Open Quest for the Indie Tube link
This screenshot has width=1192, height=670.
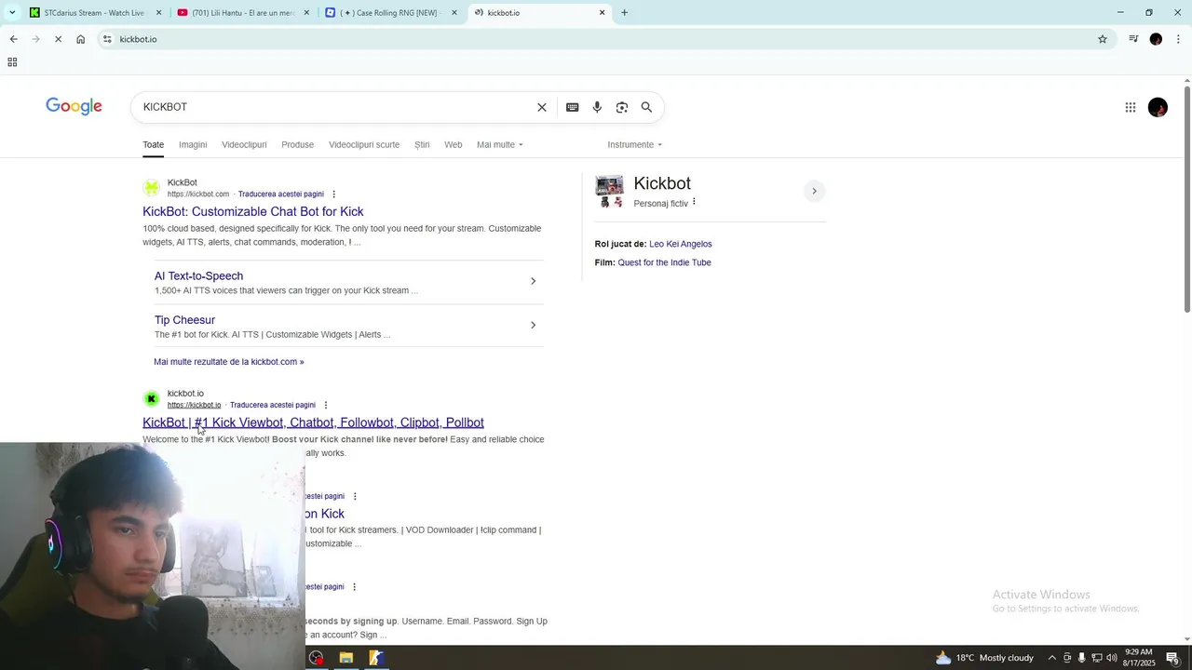coord(665,262)
